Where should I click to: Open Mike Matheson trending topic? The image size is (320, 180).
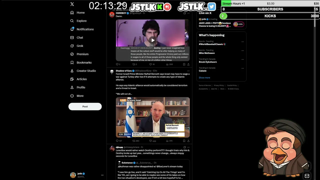pyautogui.click(x=207, y=53)
